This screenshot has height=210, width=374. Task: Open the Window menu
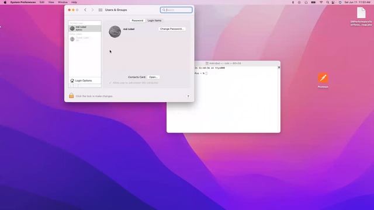coord(63,2)
